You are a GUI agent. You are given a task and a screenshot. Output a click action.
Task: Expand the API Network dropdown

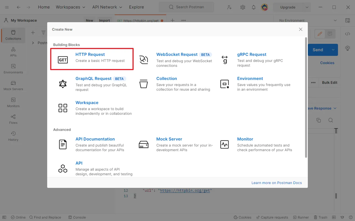click(x=107, y=7)
